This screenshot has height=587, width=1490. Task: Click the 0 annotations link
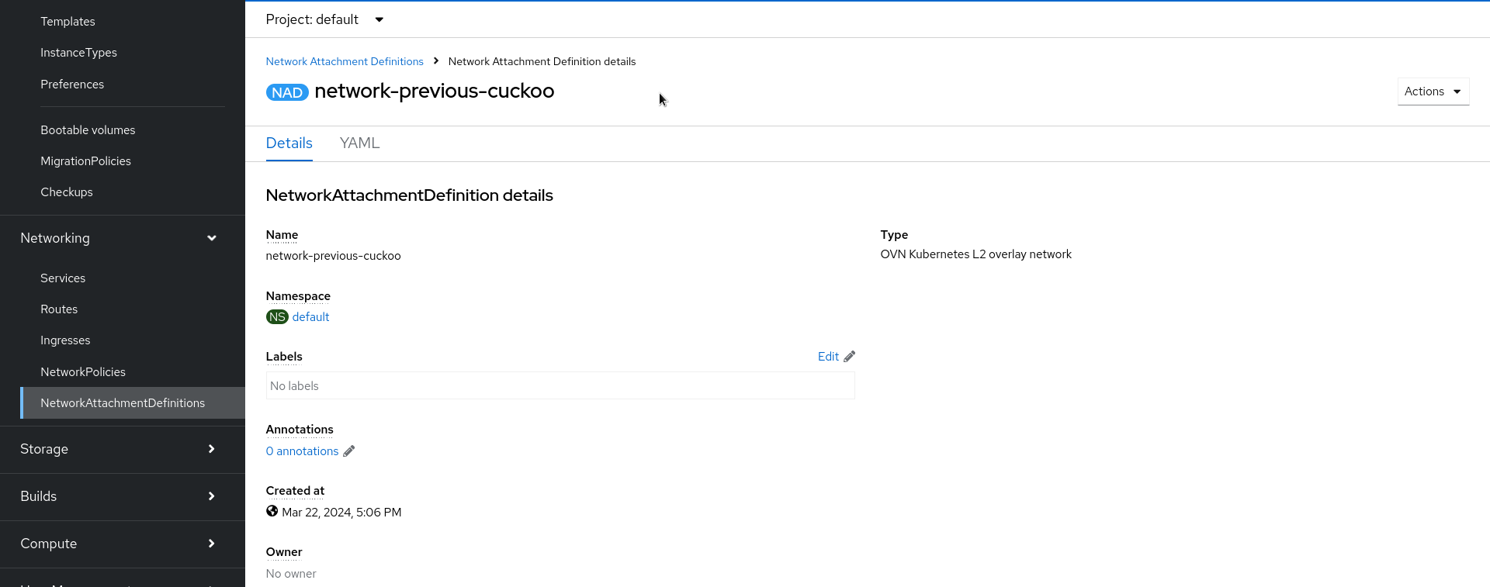[302, 451]
